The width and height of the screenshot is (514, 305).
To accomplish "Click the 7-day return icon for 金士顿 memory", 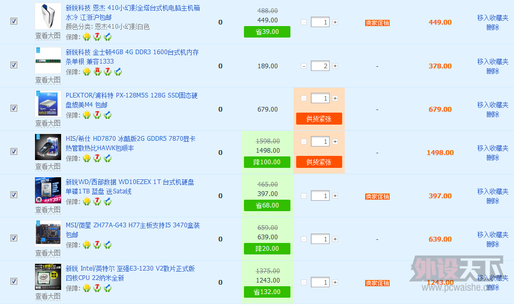I will (108, 71).
